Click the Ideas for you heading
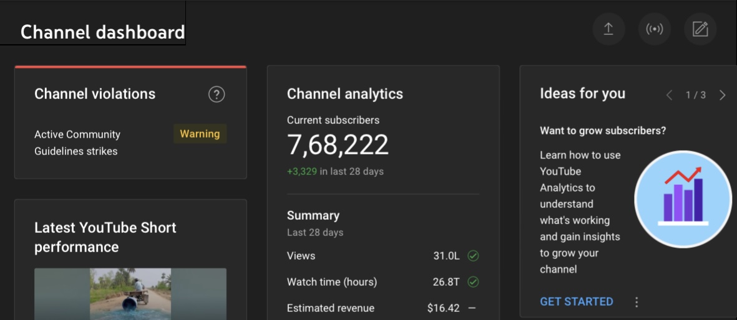Image resolution: width=737 pixels, height=320 pixels. click(x=583, y=94)
